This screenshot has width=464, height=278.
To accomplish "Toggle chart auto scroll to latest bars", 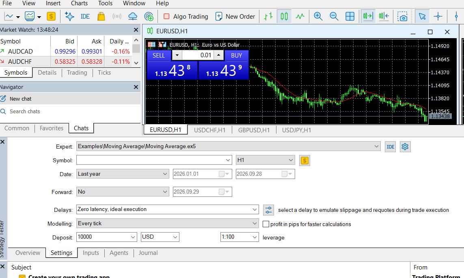I will tap(368, 16).
